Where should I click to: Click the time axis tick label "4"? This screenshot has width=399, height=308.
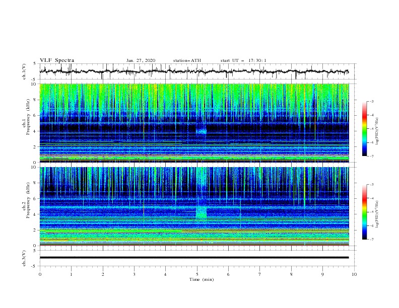(x=165, y=274)
